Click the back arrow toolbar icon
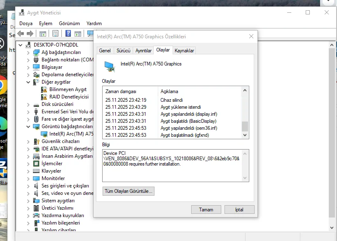Viewport: 337px width, 241px height. 21,33
